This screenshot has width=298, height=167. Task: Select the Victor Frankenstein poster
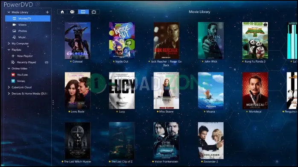point(167,141)
